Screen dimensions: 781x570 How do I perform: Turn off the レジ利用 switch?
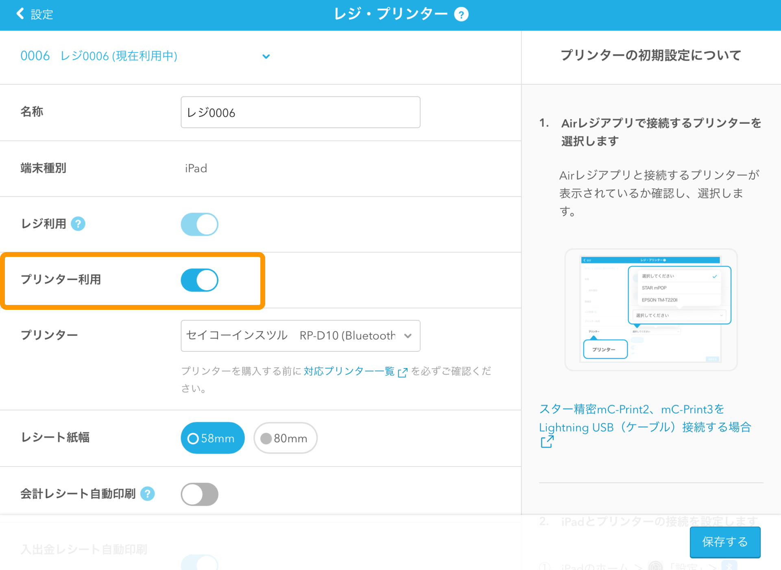[199, 224]
